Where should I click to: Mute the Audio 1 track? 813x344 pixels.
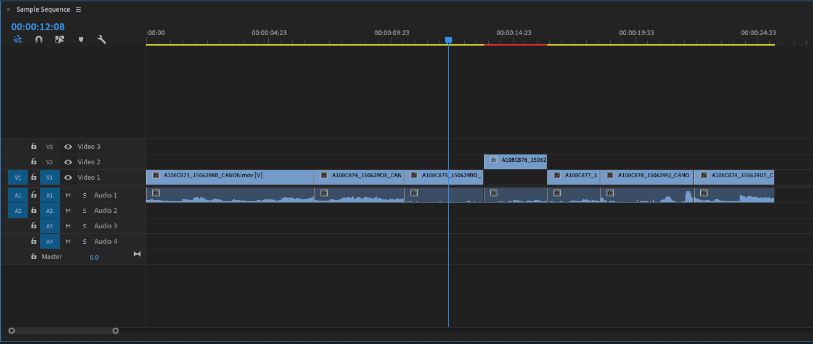[x=68, y=195]
